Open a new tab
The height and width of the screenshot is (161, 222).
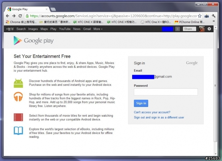[53, 9]
